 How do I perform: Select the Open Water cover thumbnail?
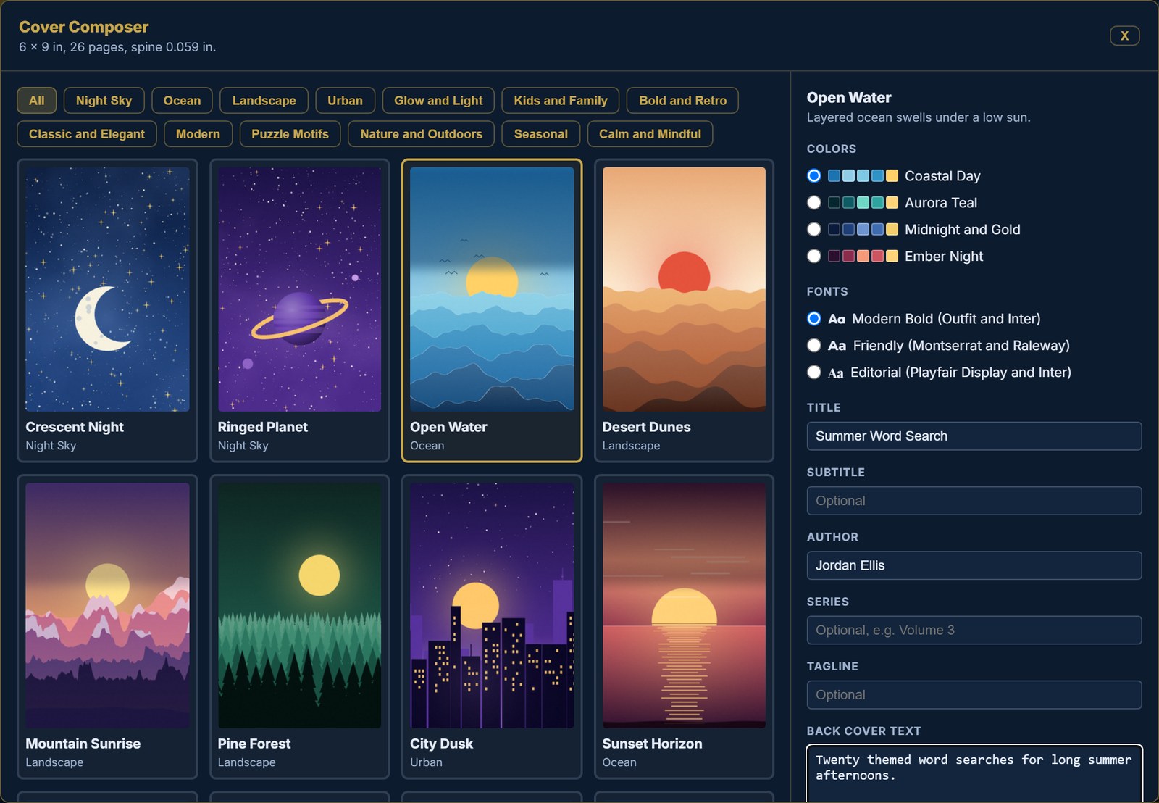click(x=492, y=310)
